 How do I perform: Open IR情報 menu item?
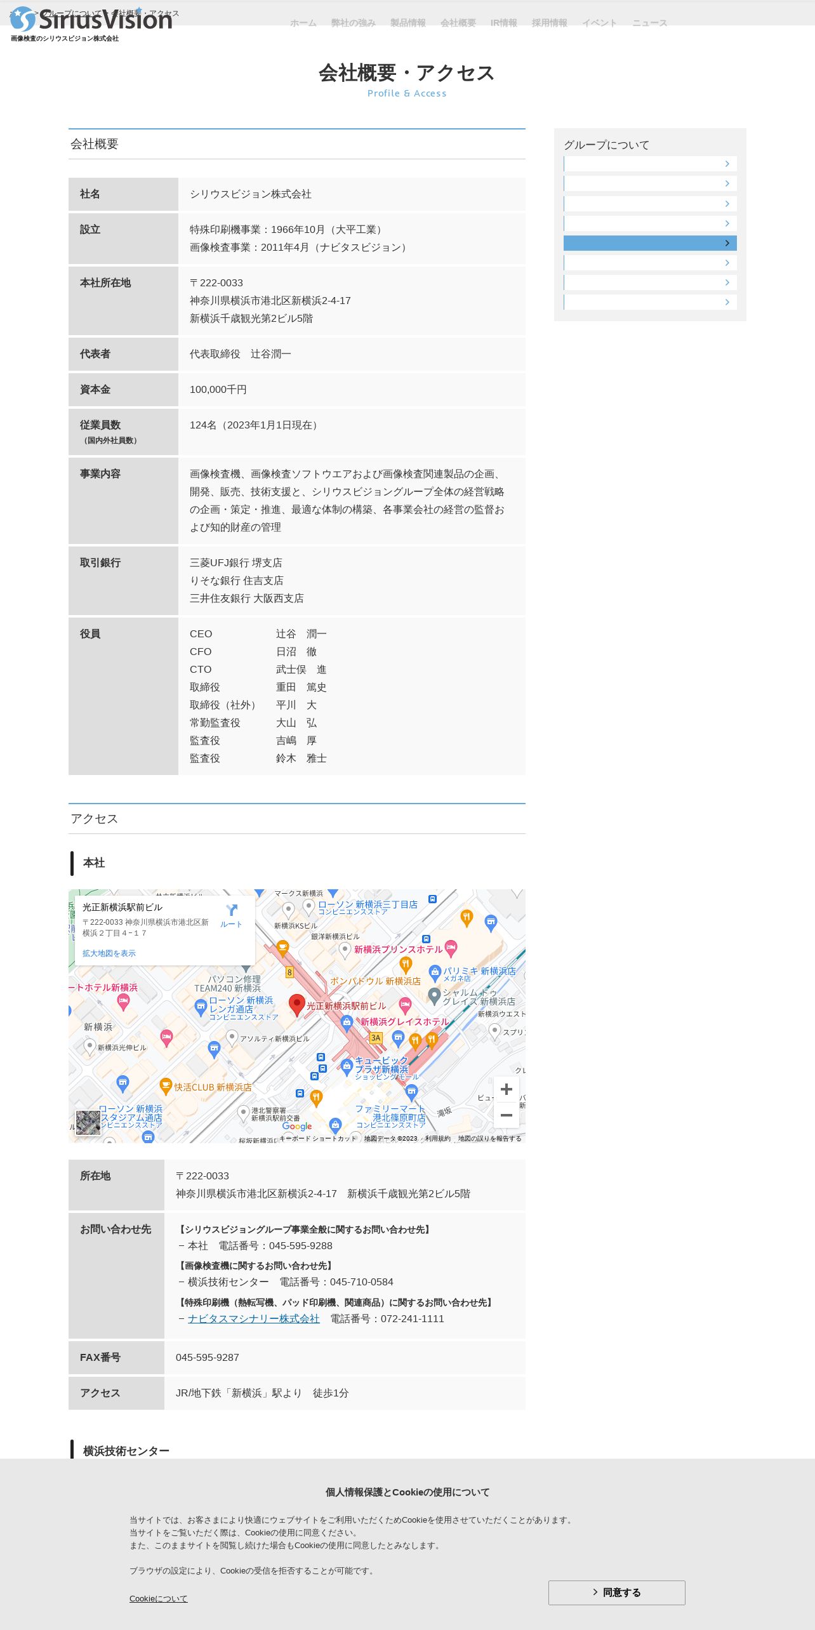[x=504, y=23]
